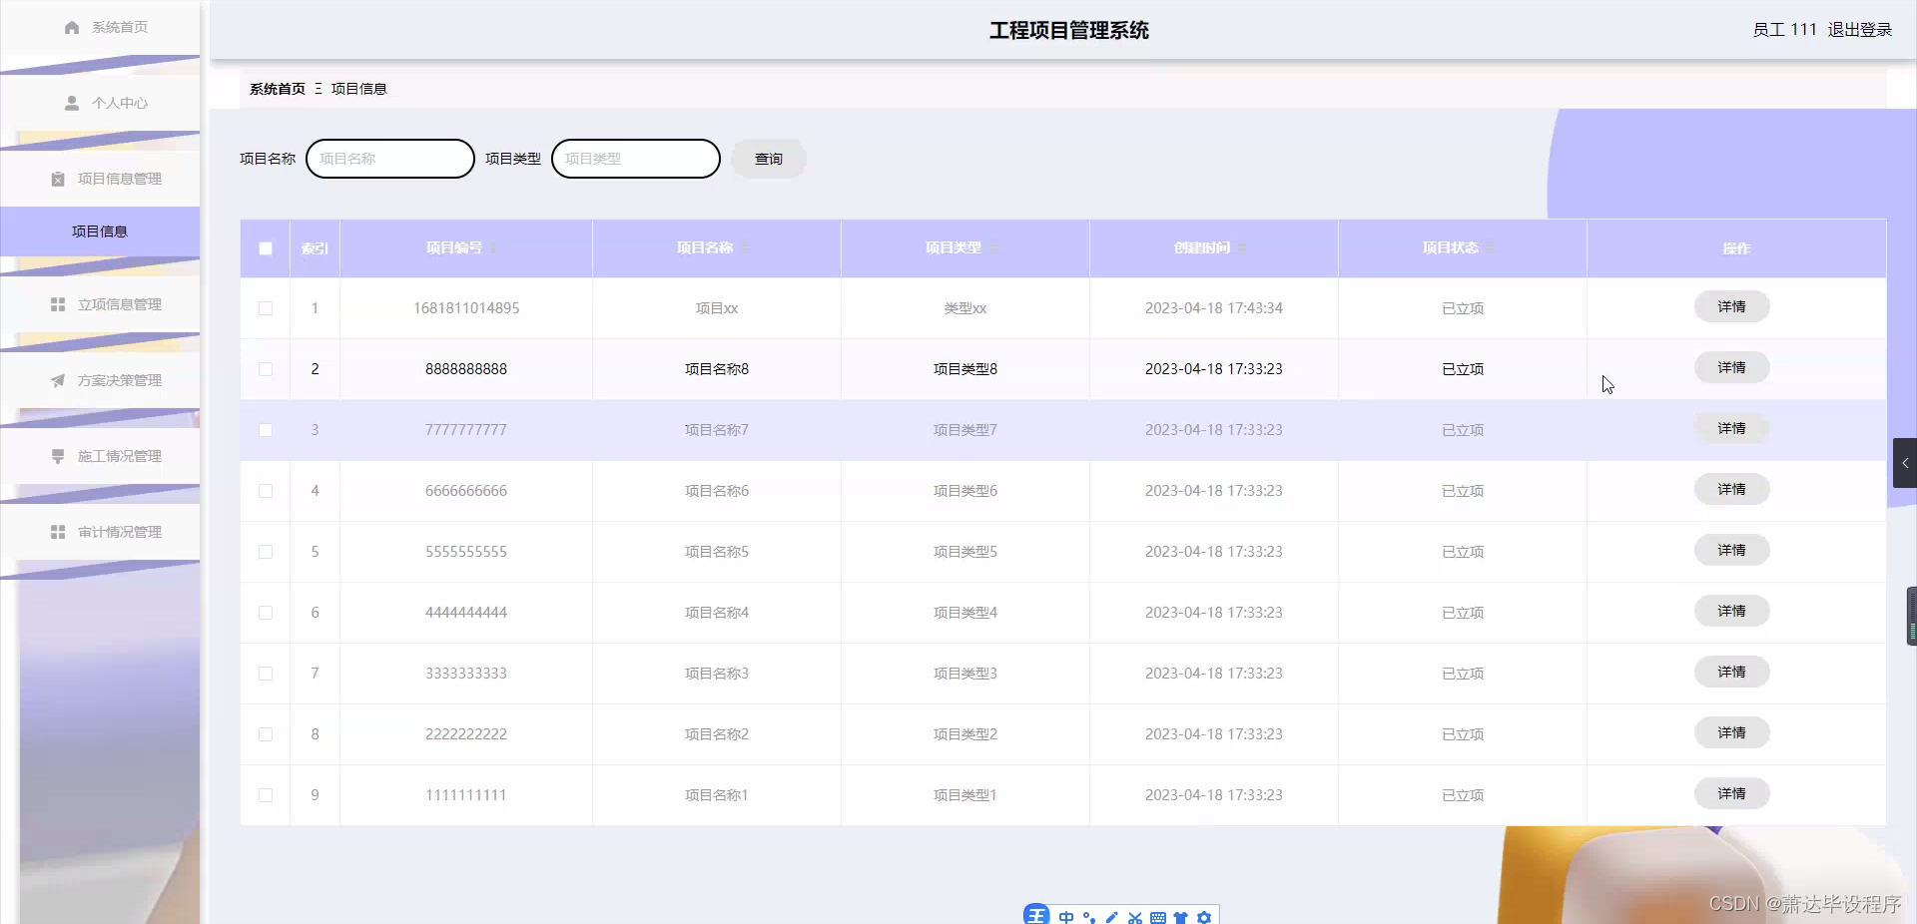Open the IME settings gear icon
Viewport: 1917px width, 924px height.
pos(1204,917)
